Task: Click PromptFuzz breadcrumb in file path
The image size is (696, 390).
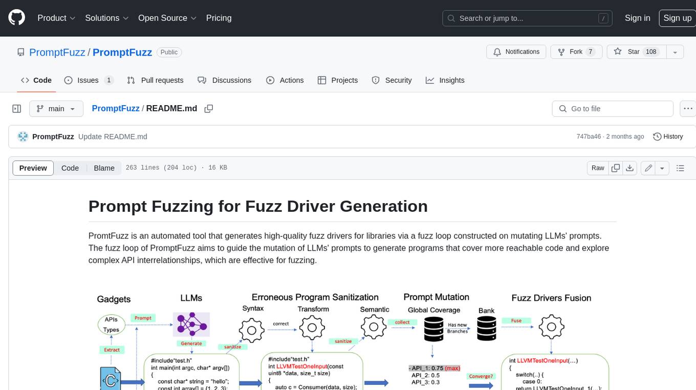Action: 116,108
